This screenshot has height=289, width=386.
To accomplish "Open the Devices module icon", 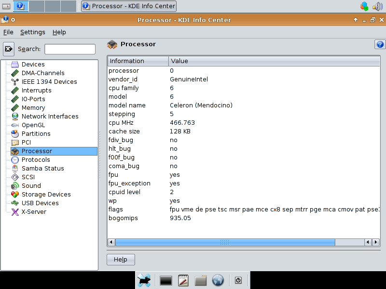I will tap(15, 65).
